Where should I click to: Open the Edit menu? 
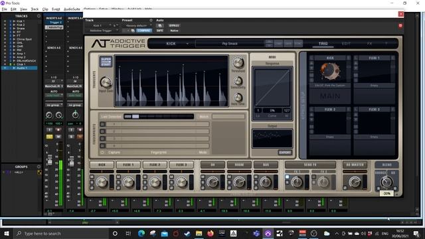pos(13,9)
